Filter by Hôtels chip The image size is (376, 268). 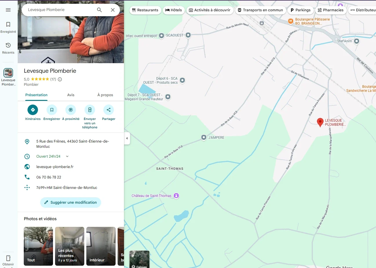tap(174, 10)
